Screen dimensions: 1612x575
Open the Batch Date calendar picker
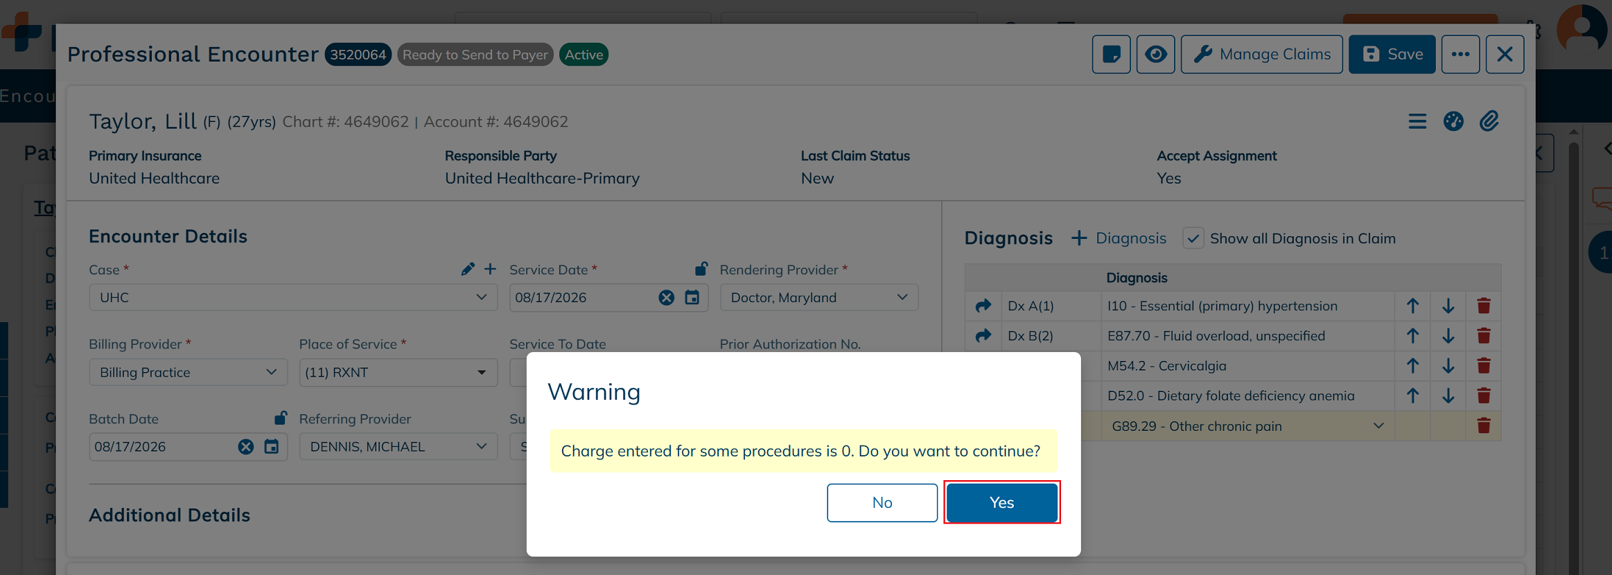tap(272, 447)
